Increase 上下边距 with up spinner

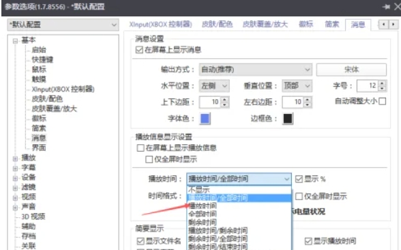pyautogui.click(x=224, y=100)
